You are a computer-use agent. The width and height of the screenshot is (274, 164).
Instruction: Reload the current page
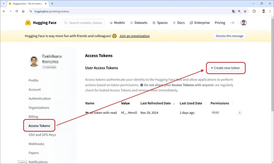(x=17, y=11)
